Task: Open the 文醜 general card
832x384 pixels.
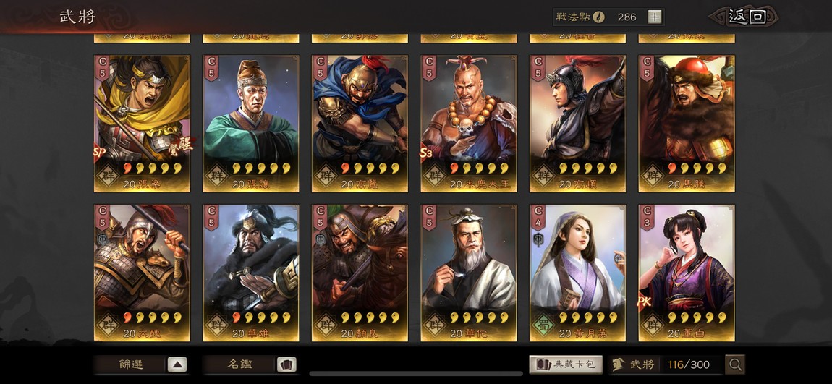Action: (x=142, y=273)
